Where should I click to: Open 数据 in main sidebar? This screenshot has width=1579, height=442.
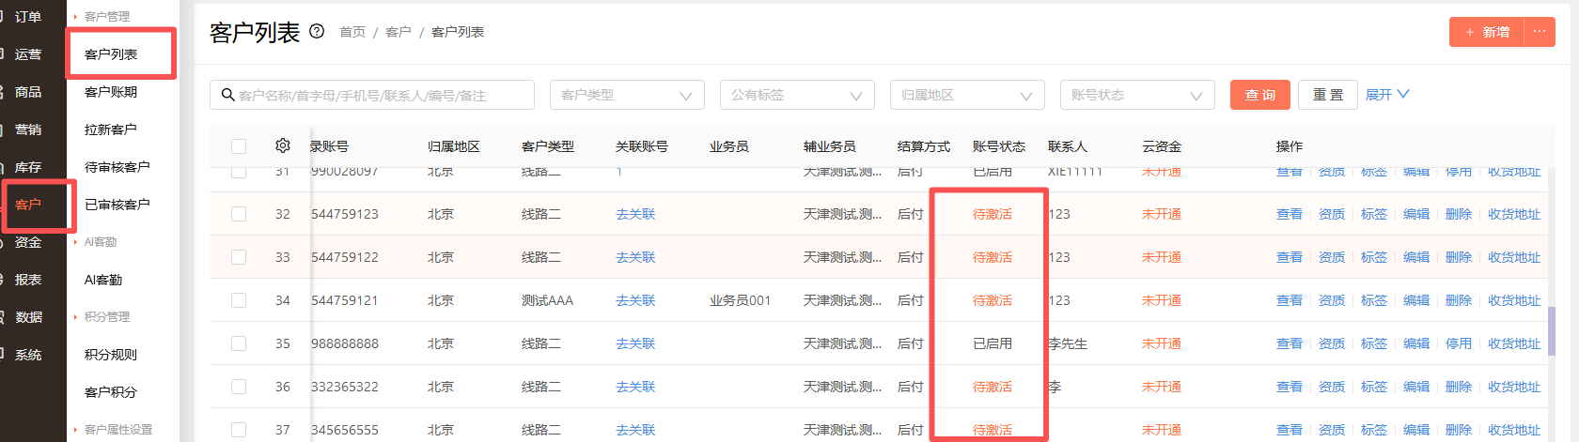[28, 317]
